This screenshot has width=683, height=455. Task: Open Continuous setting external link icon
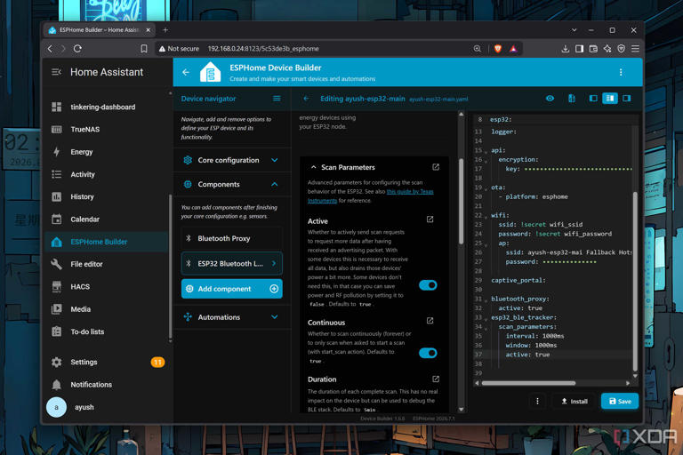click(430, 321)
